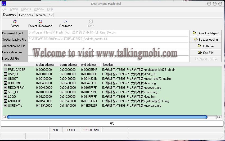This screenshot has width=225, height=141.
Task: Click the 'end address' column header
Action: 89,65
